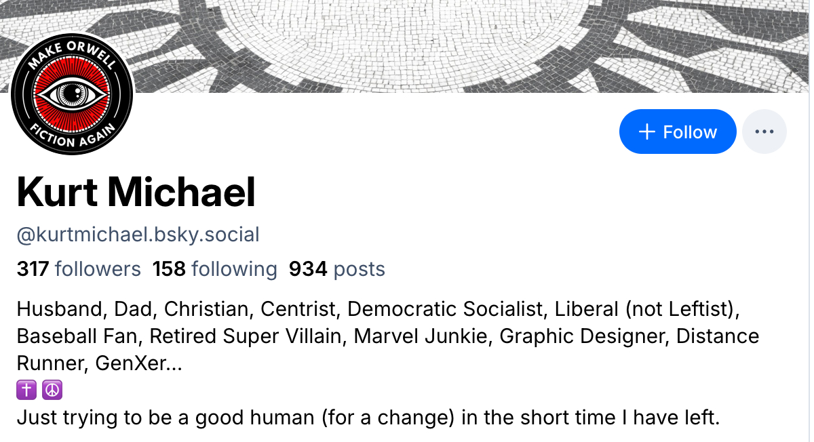
Task: Click the purple cross emoji in bio
Action: tap(26, 390)
